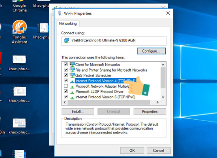Click the Configure... button
Viewport: 217px width, 158px height.
click(151, 51)
